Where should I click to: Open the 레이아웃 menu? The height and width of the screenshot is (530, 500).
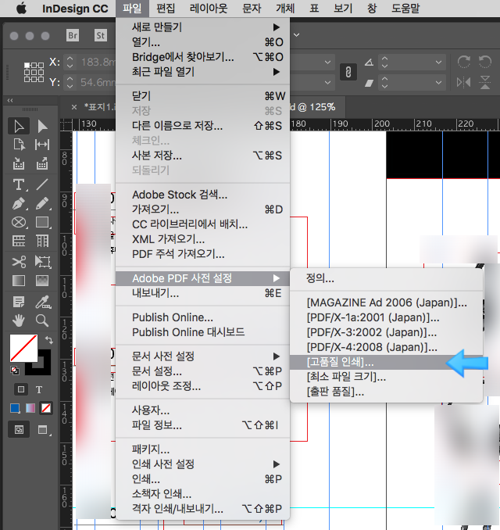tap(209, 9)
